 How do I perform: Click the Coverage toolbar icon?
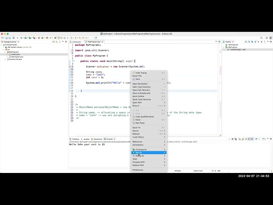[29, 38]
